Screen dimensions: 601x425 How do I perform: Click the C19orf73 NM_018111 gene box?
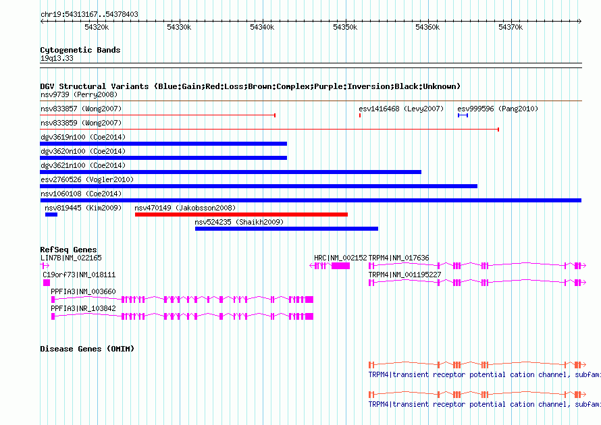pos(47,283)
